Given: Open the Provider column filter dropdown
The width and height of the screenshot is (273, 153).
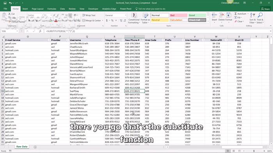Looking at the screenshot, I should coord(67,40).
